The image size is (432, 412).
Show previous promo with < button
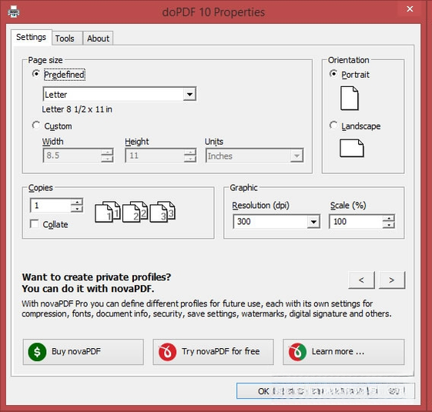point(361,280)
